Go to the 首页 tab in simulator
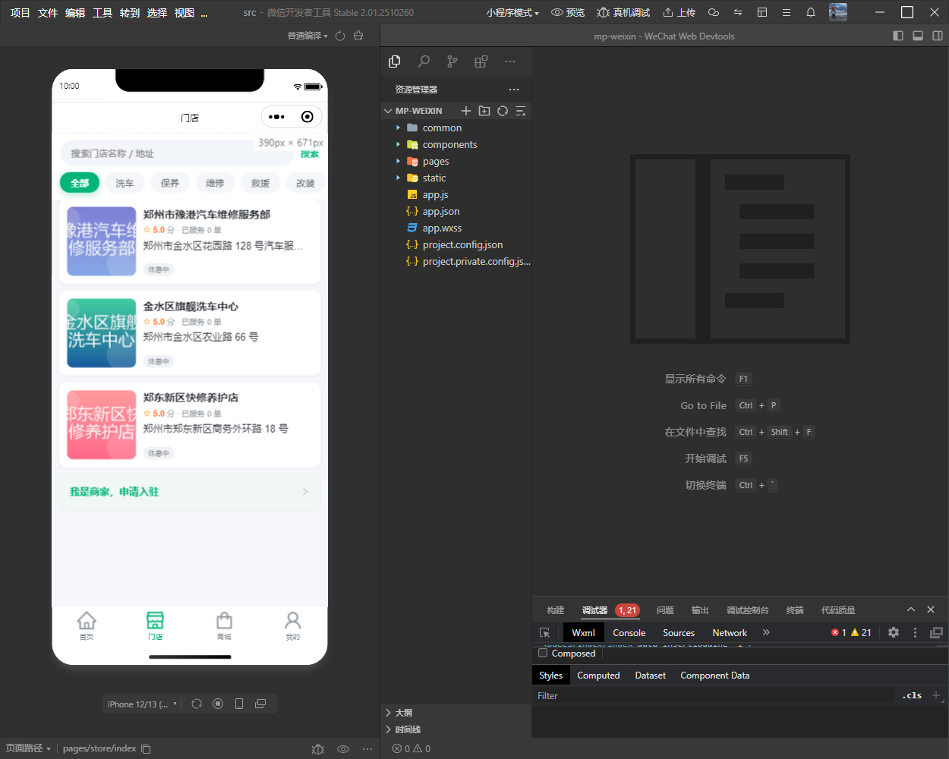The width and height of the screenshot is (949, 759). (x=87, y=626)
